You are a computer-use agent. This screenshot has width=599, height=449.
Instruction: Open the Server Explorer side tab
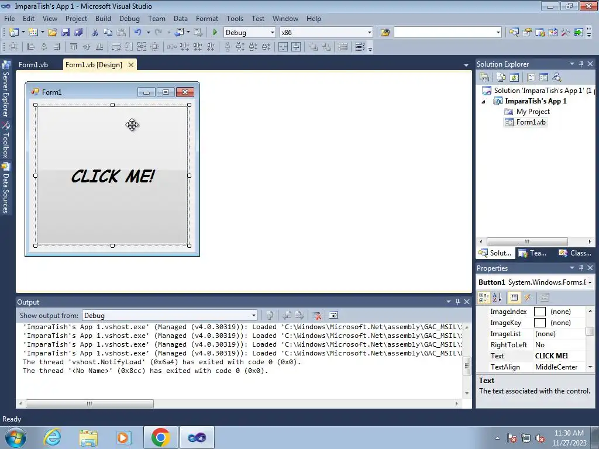[5, 89]
